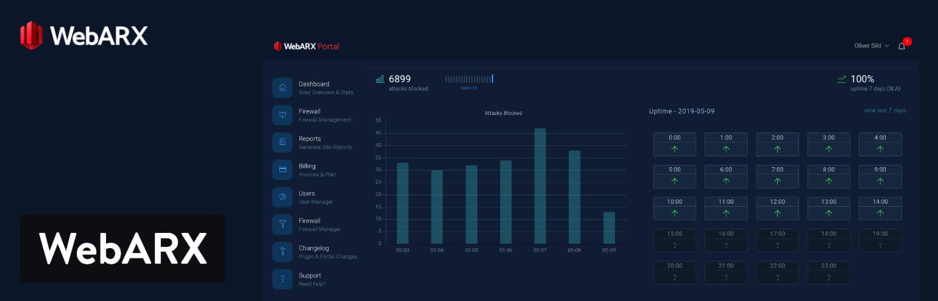Select the Reports document icon
This screenshot has width=938, height=301.
(x=282, y=142)
